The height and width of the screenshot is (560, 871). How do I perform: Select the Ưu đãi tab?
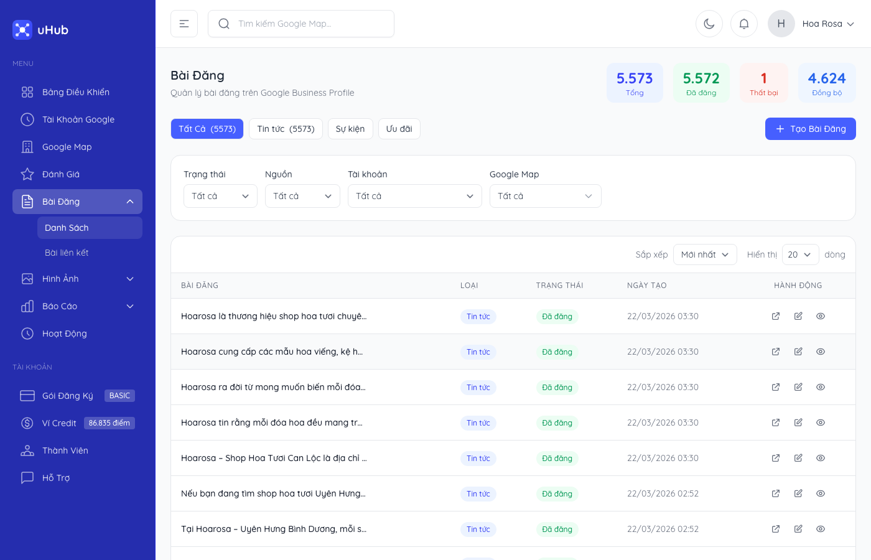(x=399, y=129)
